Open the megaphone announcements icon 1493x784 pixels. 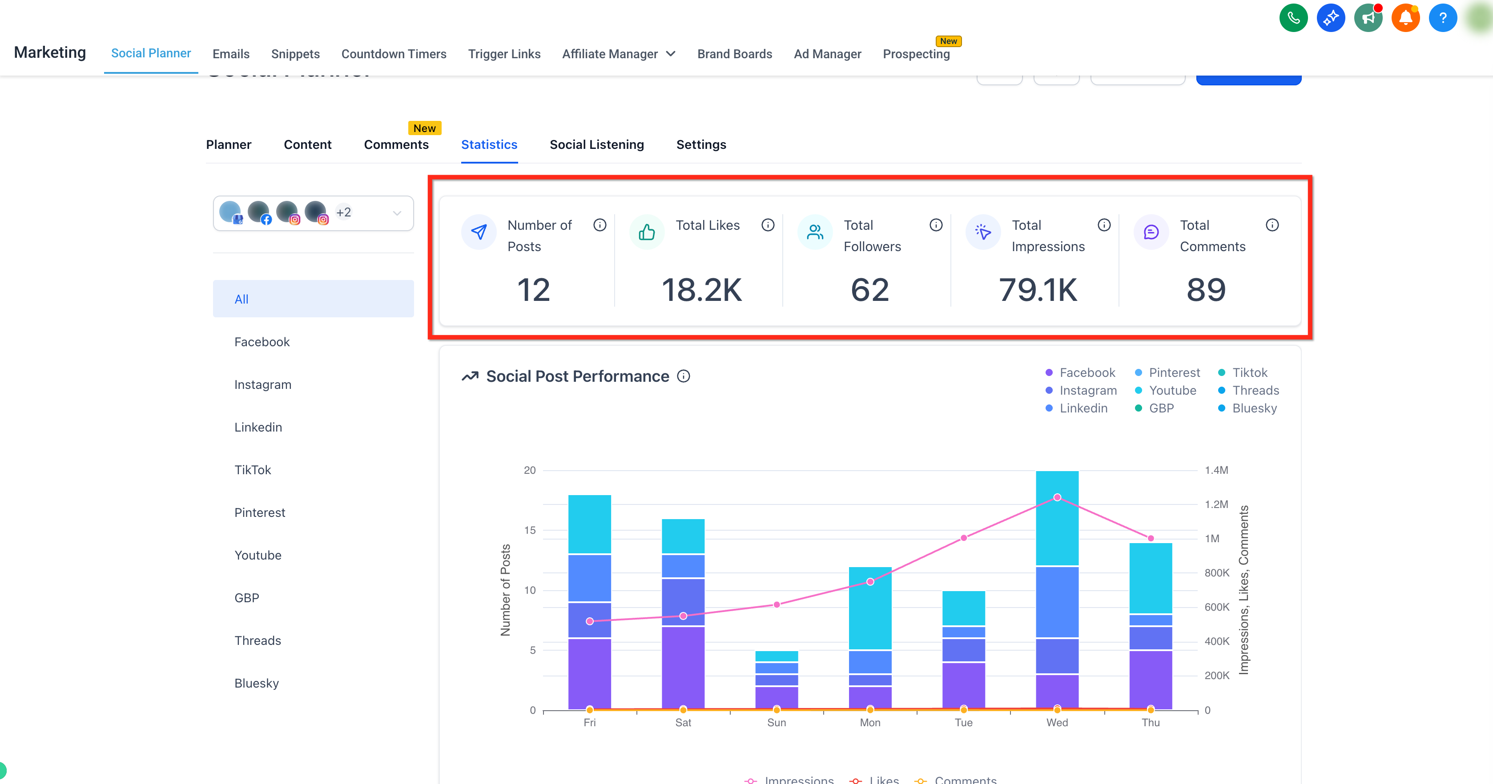click(x=1368, y=17)
